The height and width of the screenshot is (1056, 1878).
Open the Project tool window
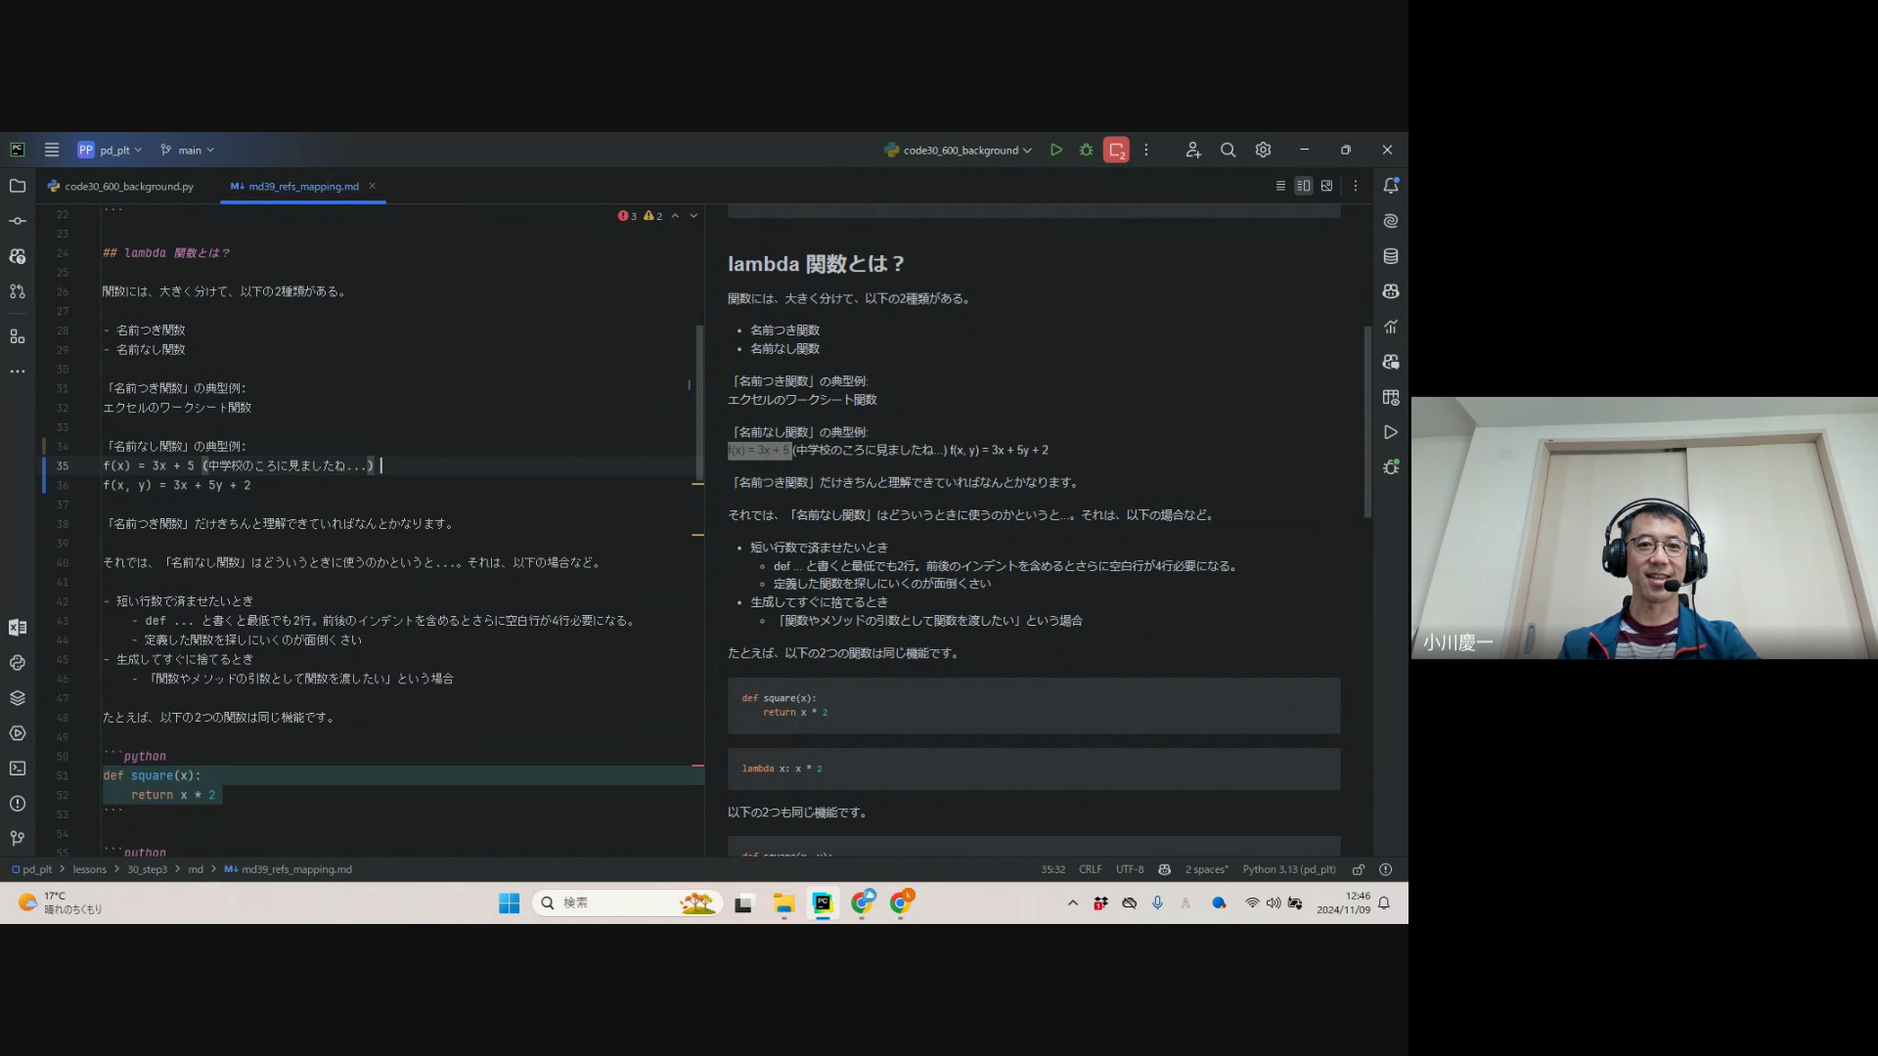[x=18, y=186]
